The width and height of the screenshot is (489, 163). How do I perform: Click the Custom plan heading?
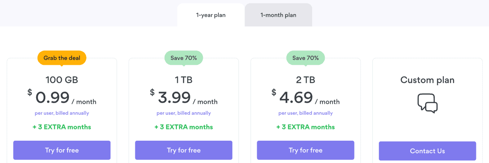[x=427, y=80]
